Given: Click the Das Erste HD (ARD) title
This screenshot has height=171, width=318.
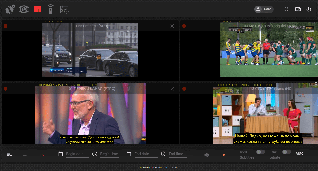Looking at the screenshot, I should tap(92, 26).
